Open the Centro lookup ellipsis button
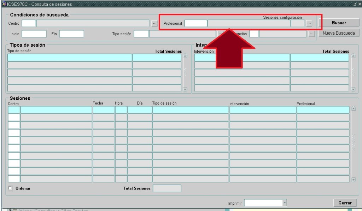 coord(154,23)
